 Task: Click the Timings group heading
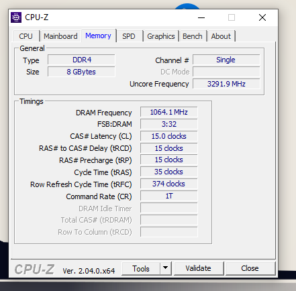click(32, 101)
